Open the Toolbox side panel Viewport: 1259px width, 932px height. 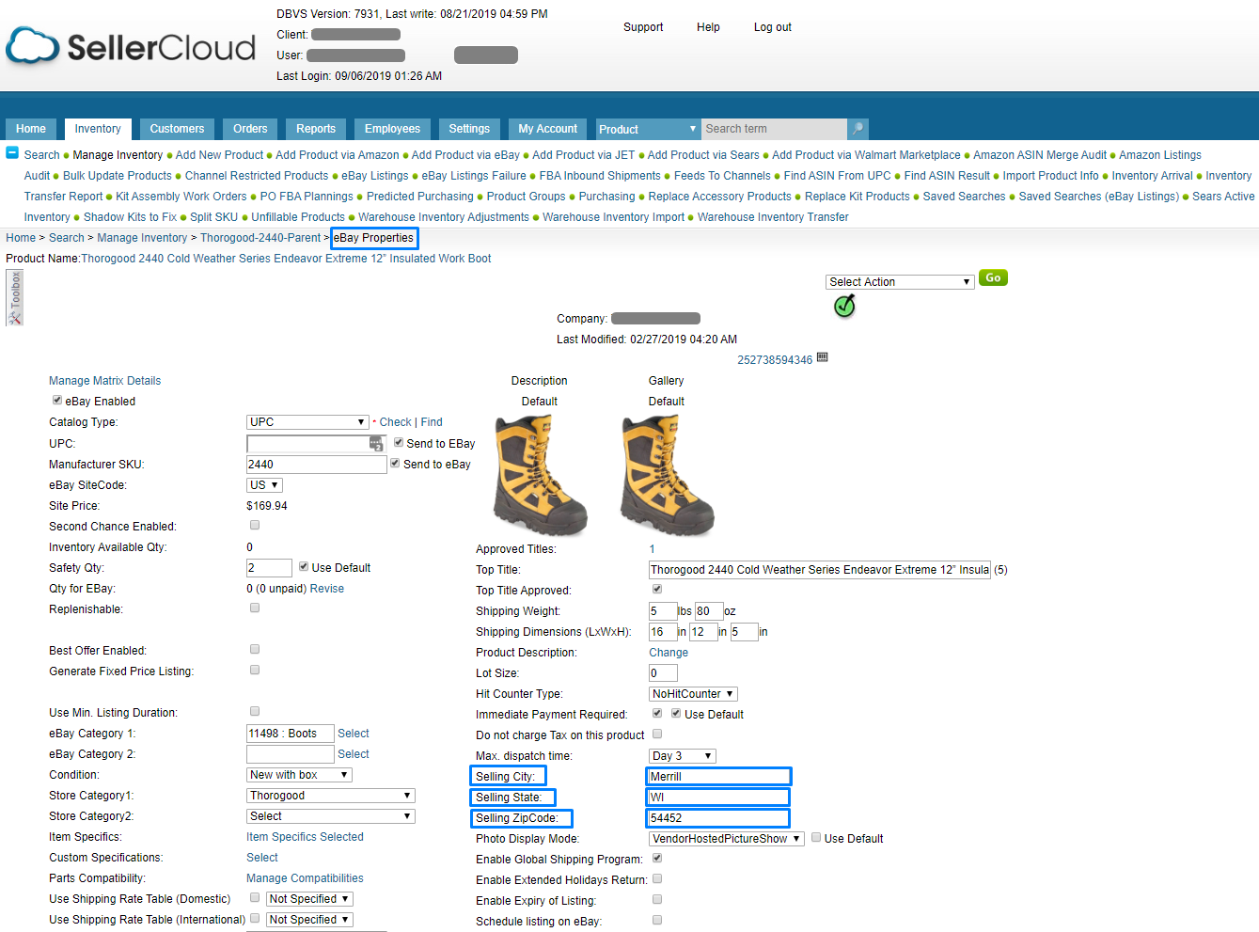(x=14, y=297)
